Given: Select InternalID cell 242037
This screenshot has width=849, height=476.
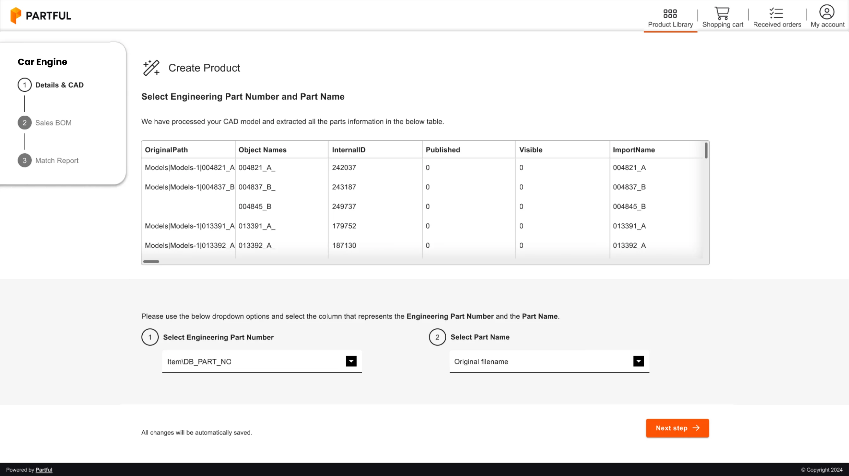Looking at the screenshot, I should pyautogui.click(x=344, y=168).
